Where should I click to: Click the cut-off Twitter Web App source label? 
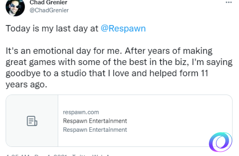(x=91, y=155)
